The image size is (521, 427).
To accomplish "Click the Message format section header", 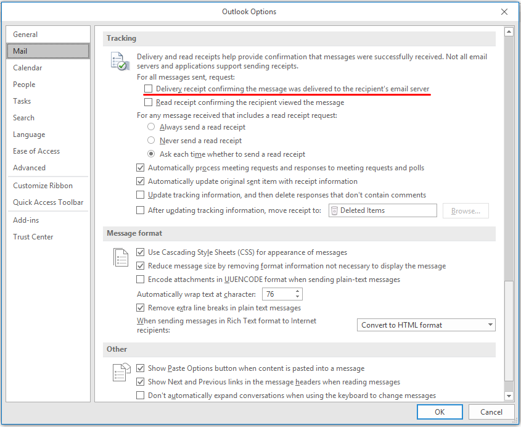I will pos(299,233).
